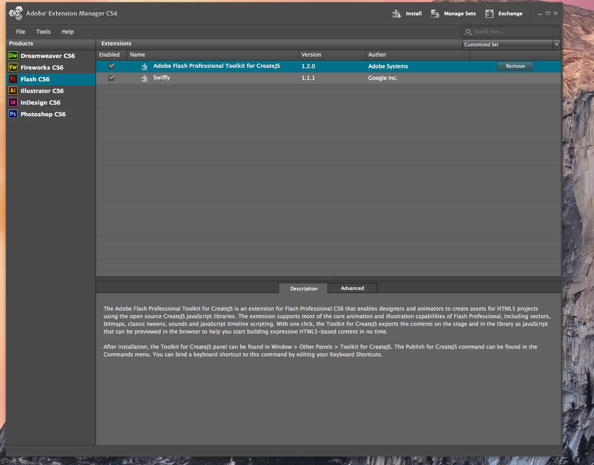
Task: Select Photoshop CS6 in the Products list
Action: point(51,114)
